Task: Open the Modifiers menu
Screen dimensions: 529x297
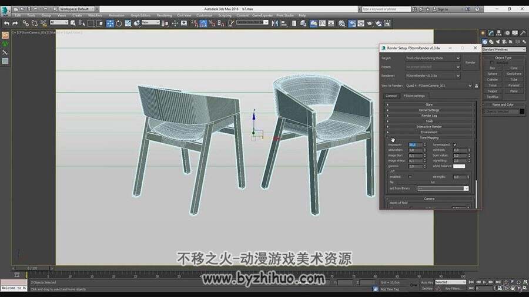Action: coord(95,15)
